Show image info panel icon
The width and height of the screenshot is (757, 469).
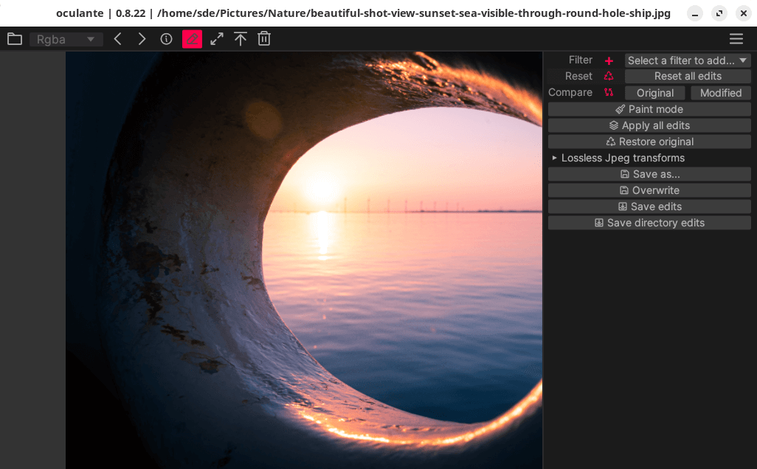pyautogui.click(x=166, y=39)
